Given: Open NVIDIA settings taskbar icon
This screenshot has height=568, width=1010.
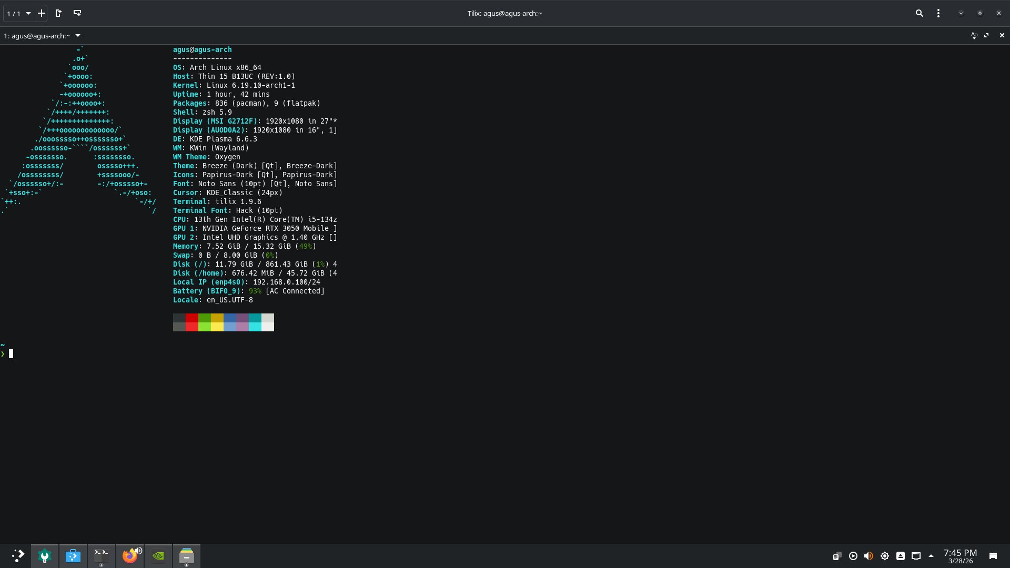Looking at the screenshot, I should tap(158, 556).
